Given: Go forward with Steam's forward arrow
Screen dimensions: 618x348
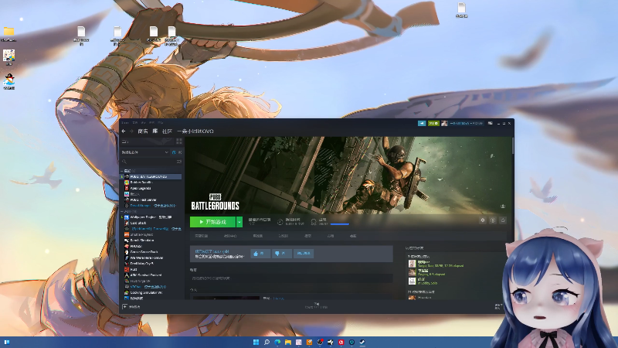Looking at the screenshot, I should (131, 131).
